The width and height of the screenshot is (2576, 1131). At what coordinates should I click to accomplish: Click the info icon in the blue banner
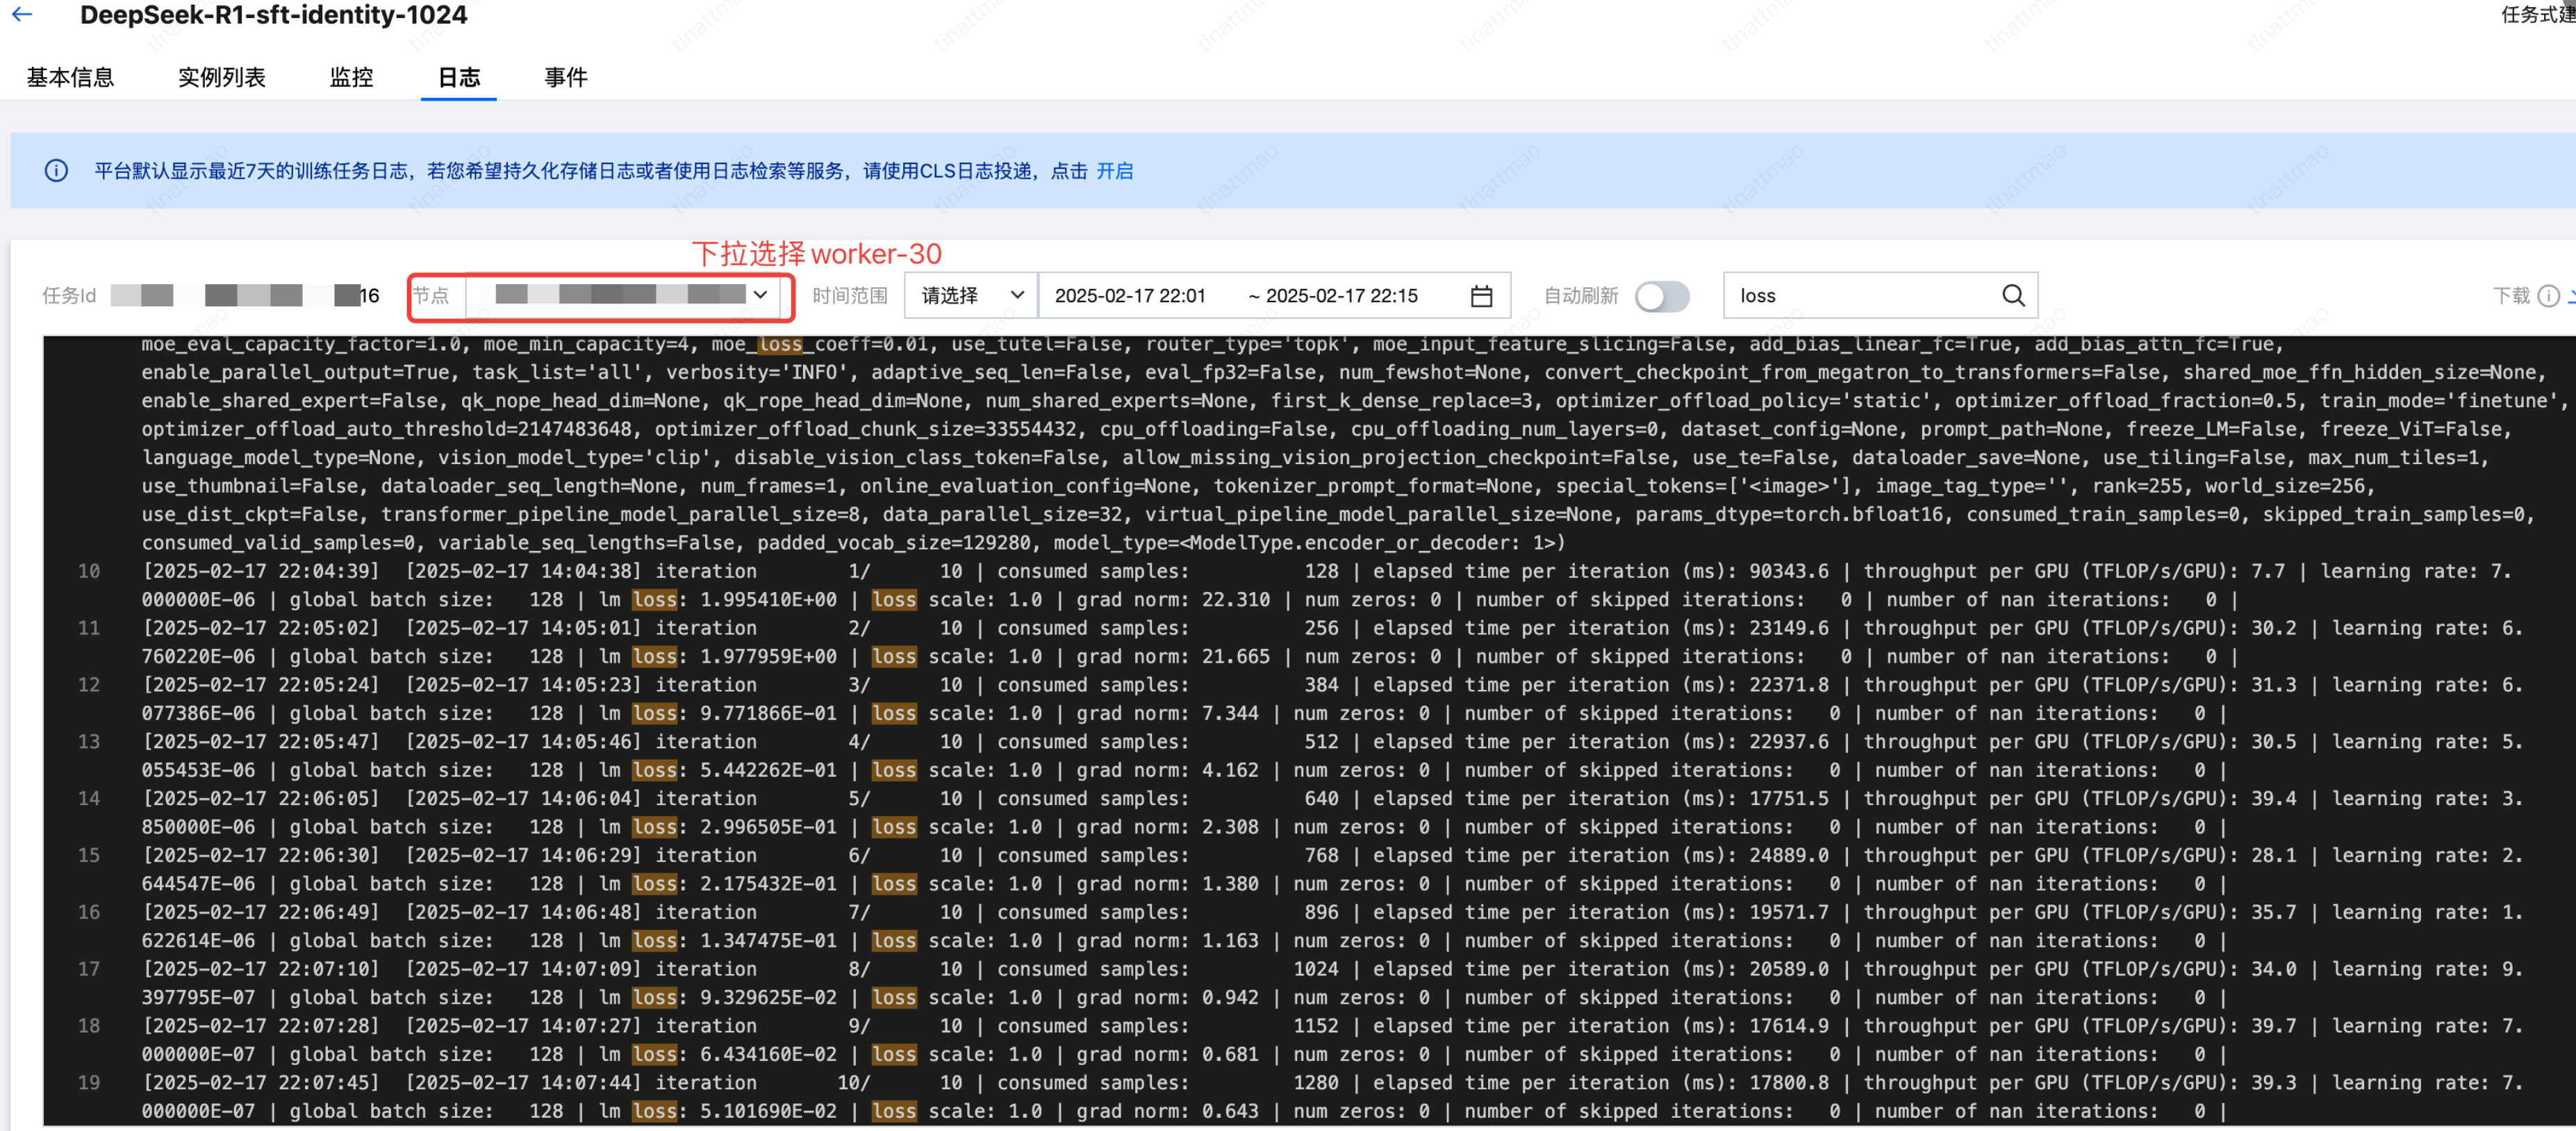56,171
